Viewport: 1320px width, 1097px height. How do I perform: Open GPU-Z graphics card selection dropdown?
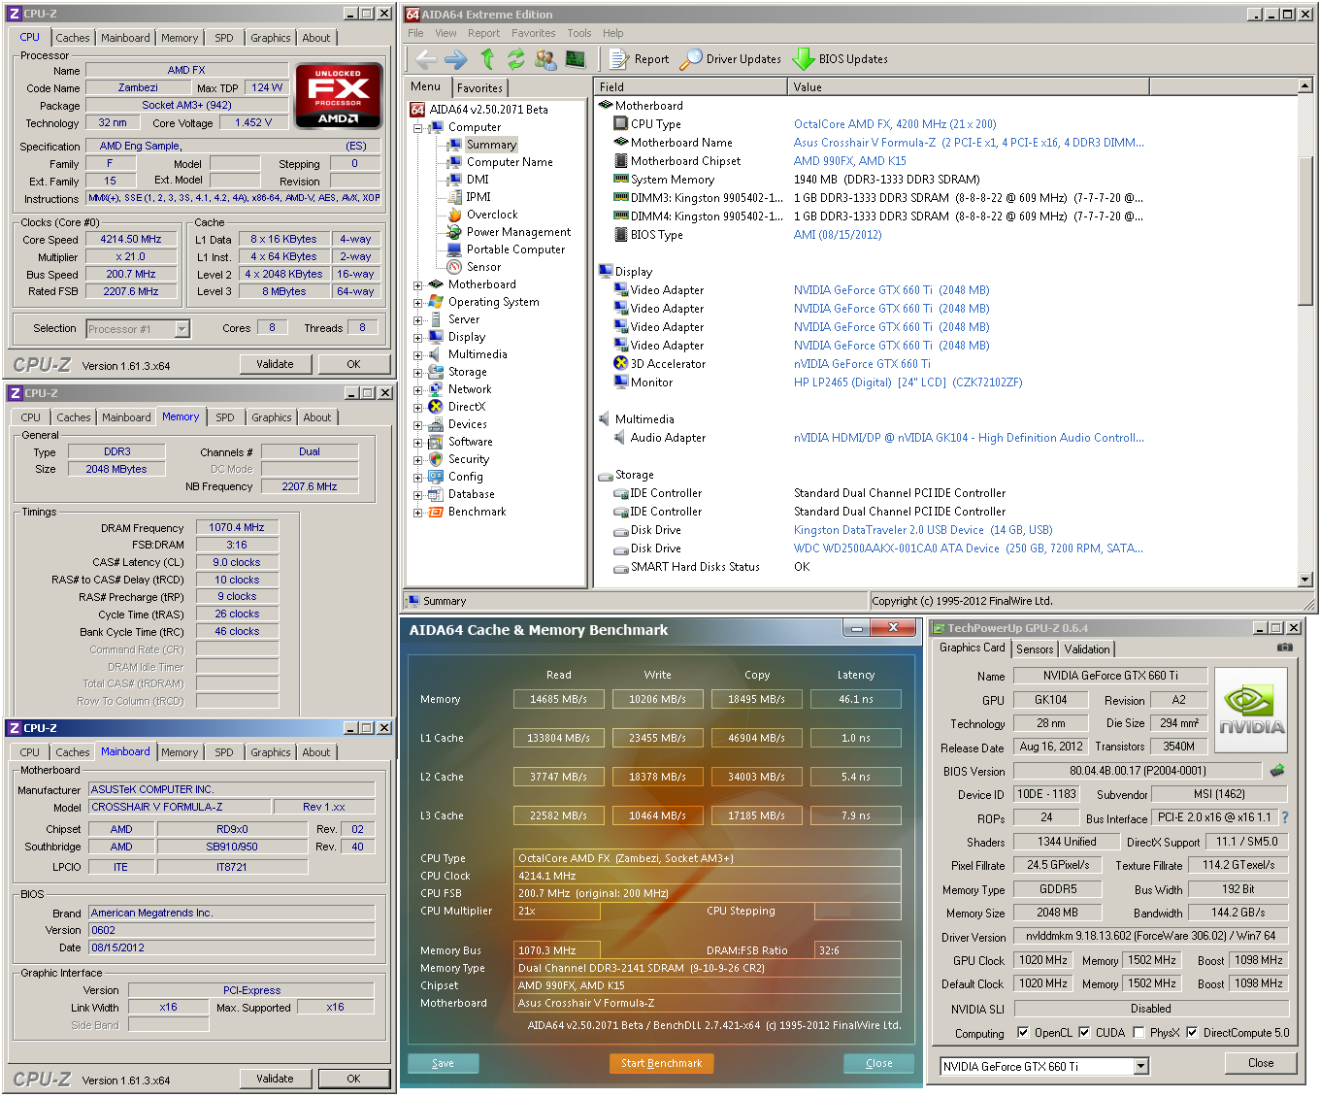tap(1141, 1067)
